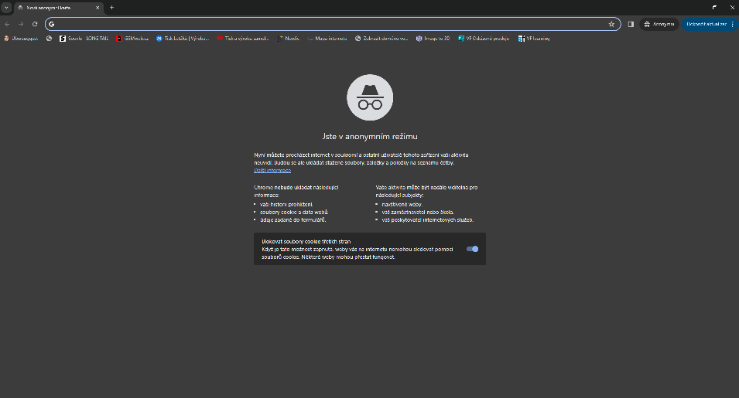Screen dimensions: 739x398
Task: Open the Chrome three-dot menu
Action: tap(734, 24)
